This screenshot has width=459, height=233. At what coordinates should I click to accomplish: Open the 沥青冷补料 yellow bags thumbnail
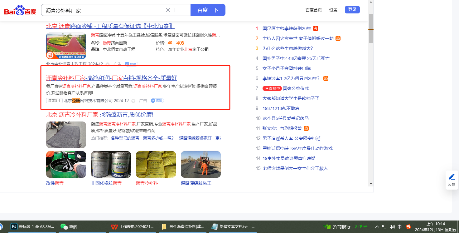156,164
